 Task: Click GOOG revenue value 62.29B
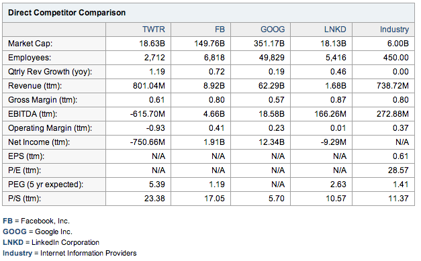271,86
